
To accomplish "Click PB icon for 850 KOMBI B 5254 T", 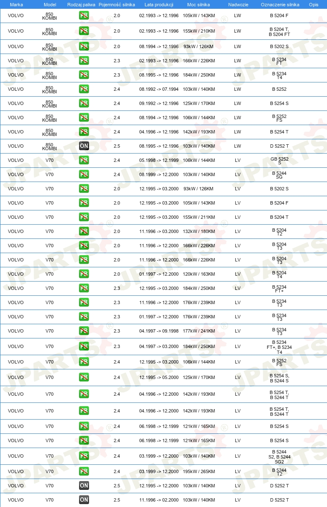I will coord(84,132).
